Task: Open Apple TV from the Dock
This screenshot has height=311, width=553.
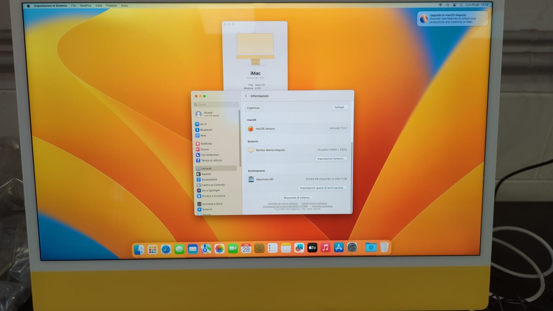Action: pyautogui.click(x=312, y=247)
